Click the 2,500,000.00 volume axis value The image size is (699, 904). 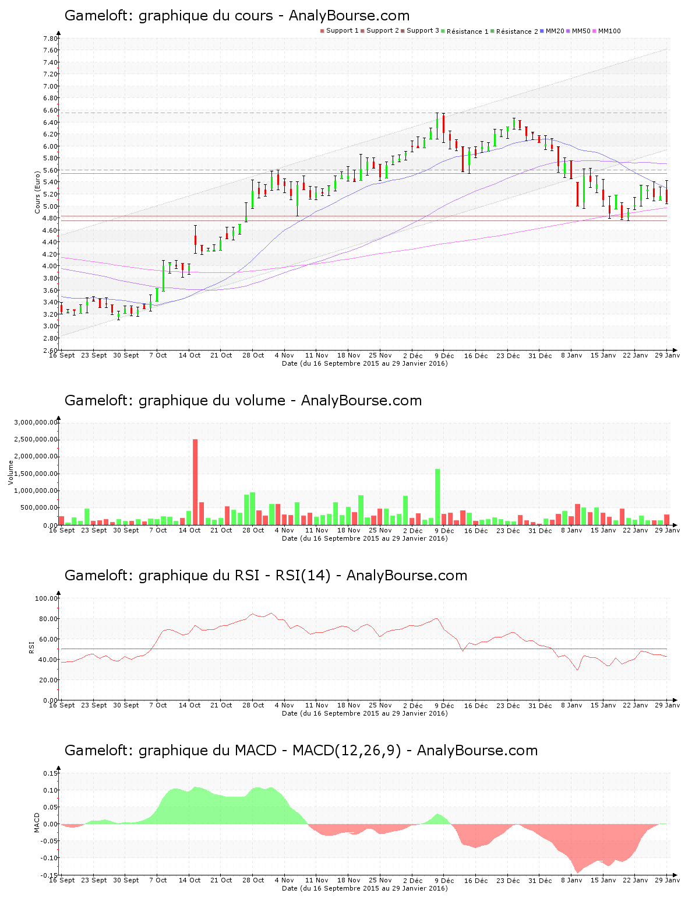tap(37, 440)
